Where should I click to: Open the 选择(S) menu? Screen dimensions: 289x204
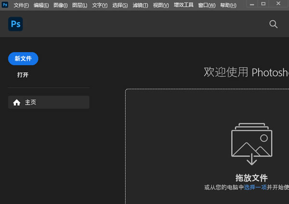pos(120,5)
